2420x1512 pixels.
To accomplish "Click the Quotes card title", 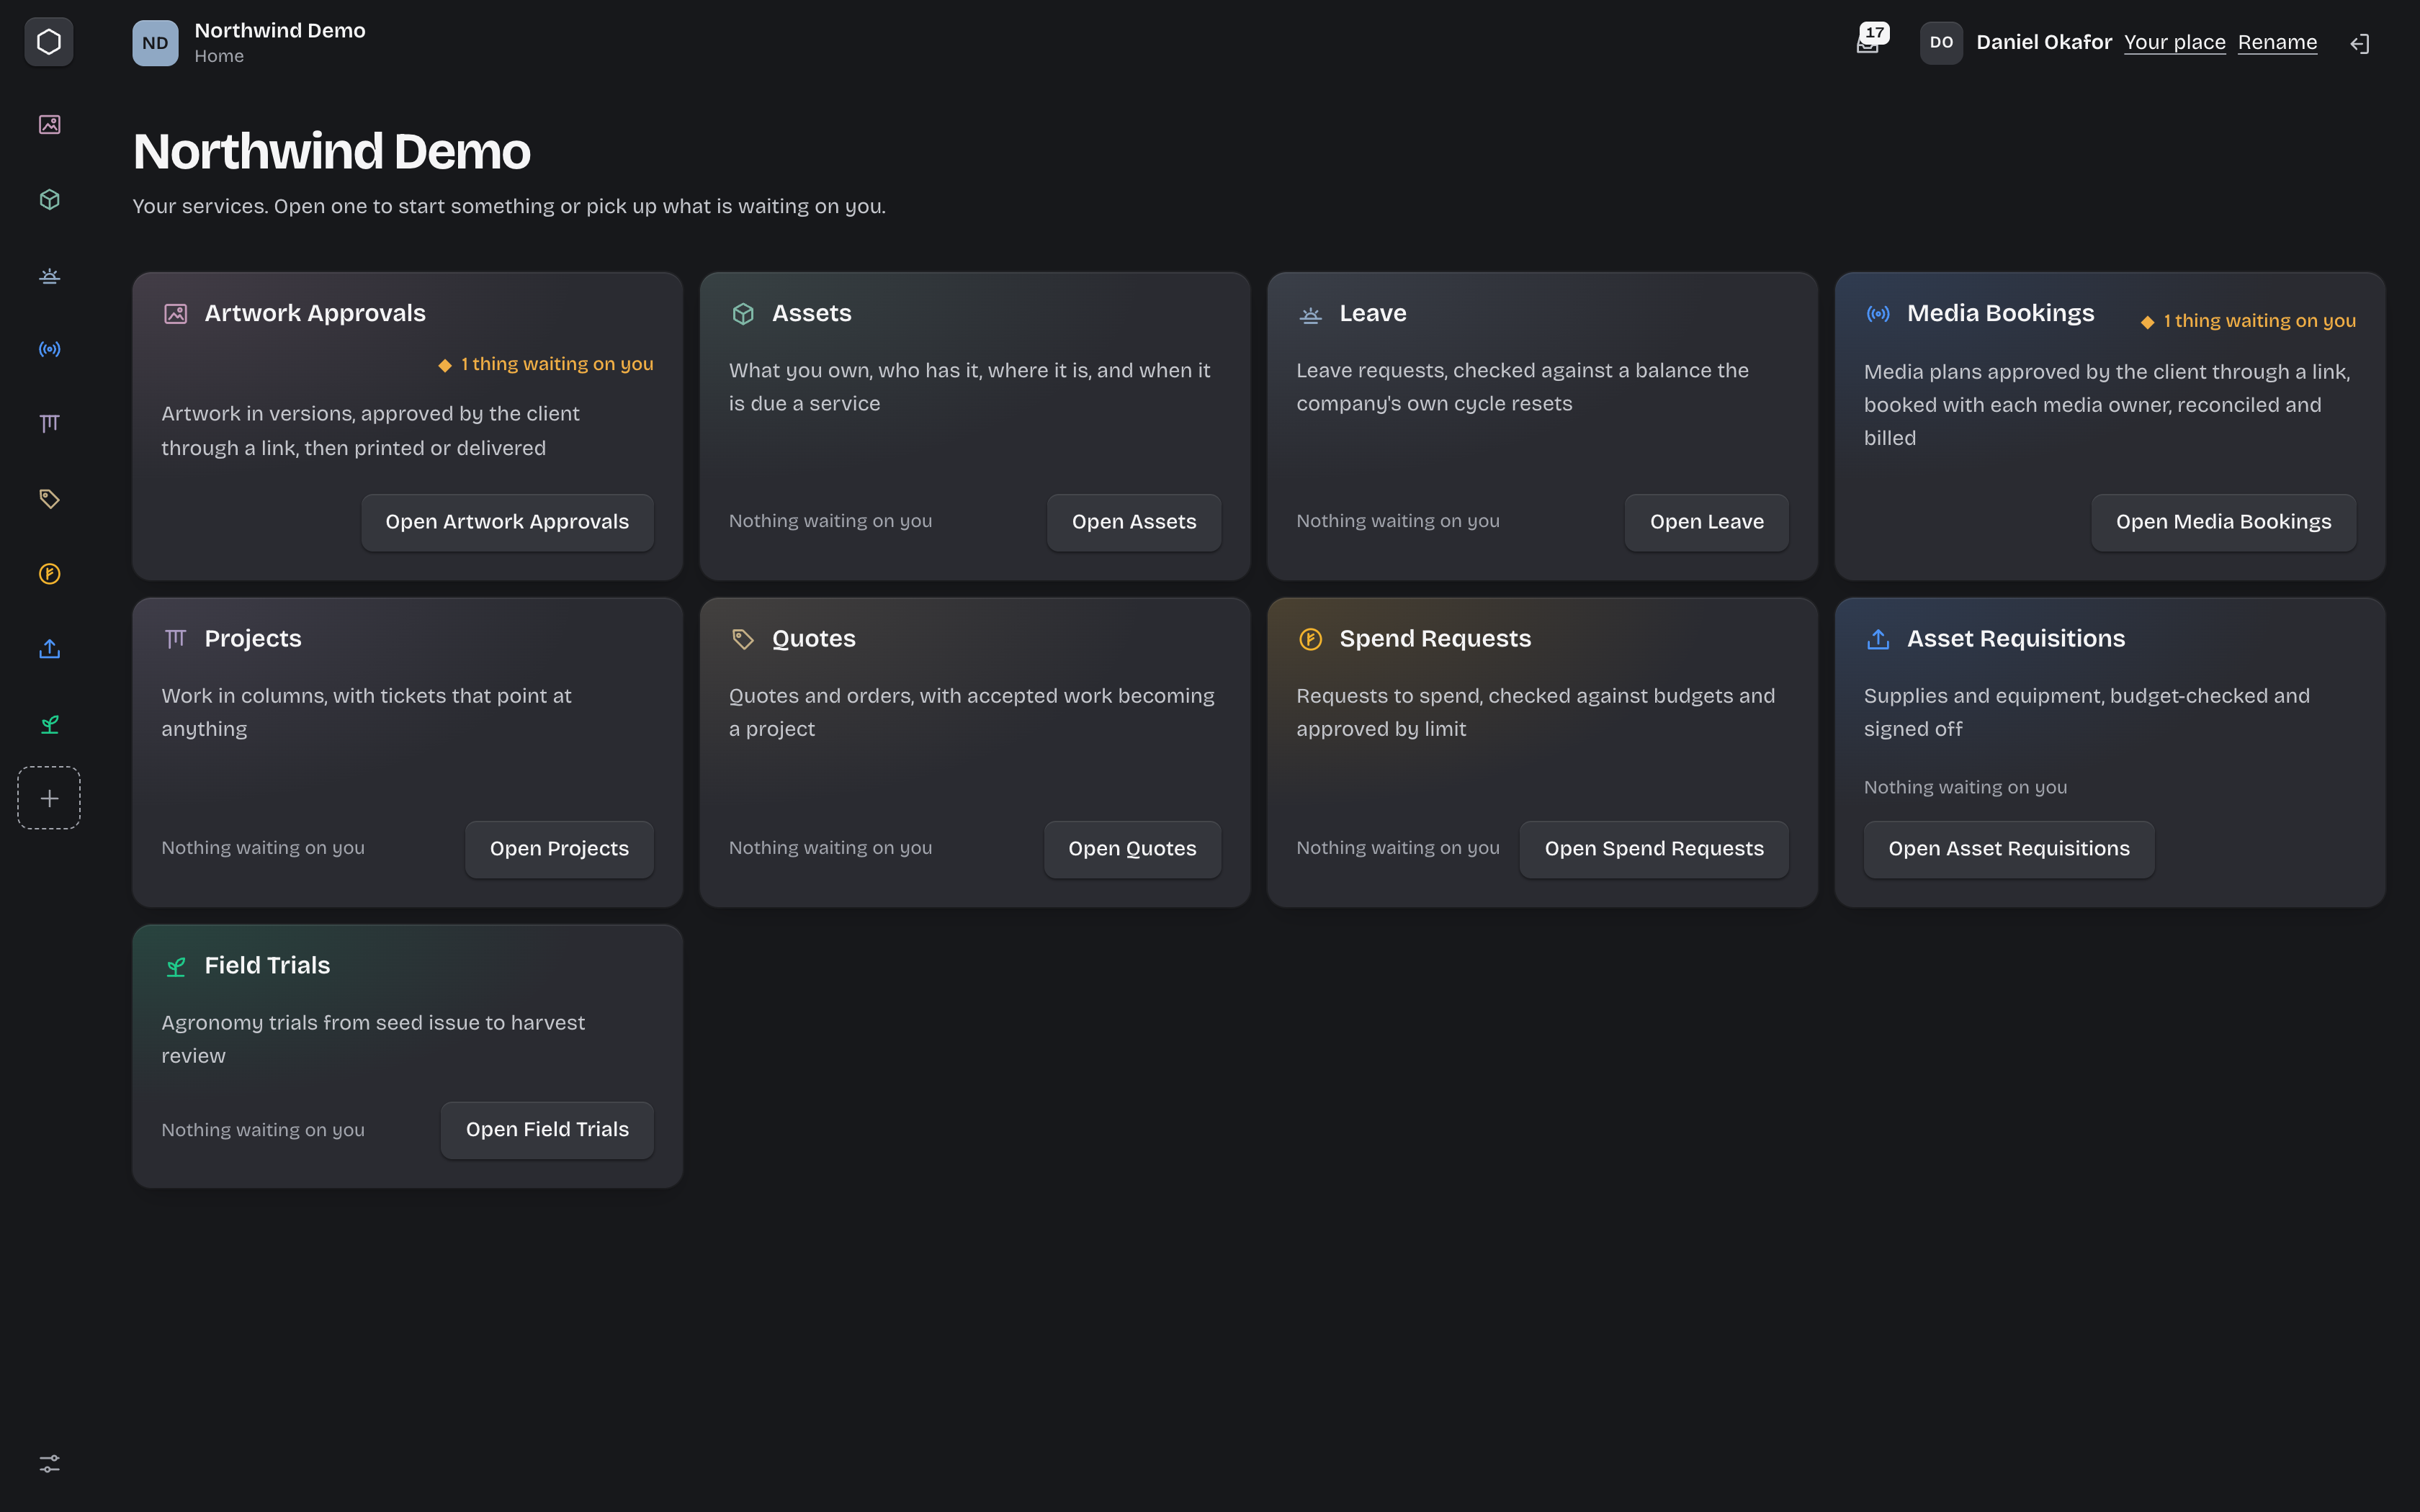I will [x=813, y=638].
